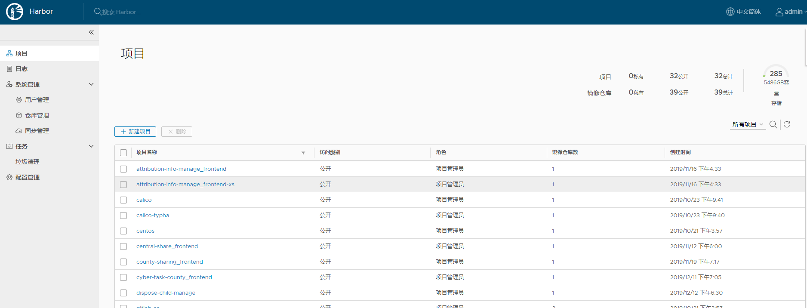
Task: Click the 用户管理 users icon
Action: (x=19, y=100)
